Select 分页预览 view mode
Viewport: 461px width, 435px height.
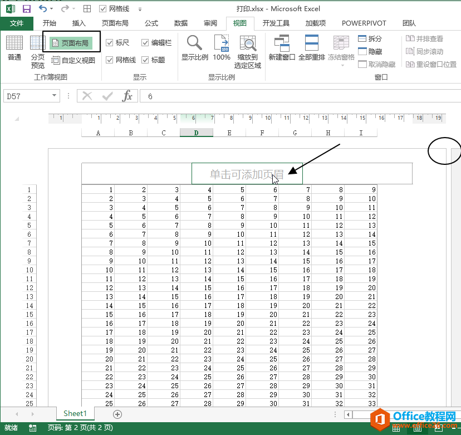(x=37, y=50)
